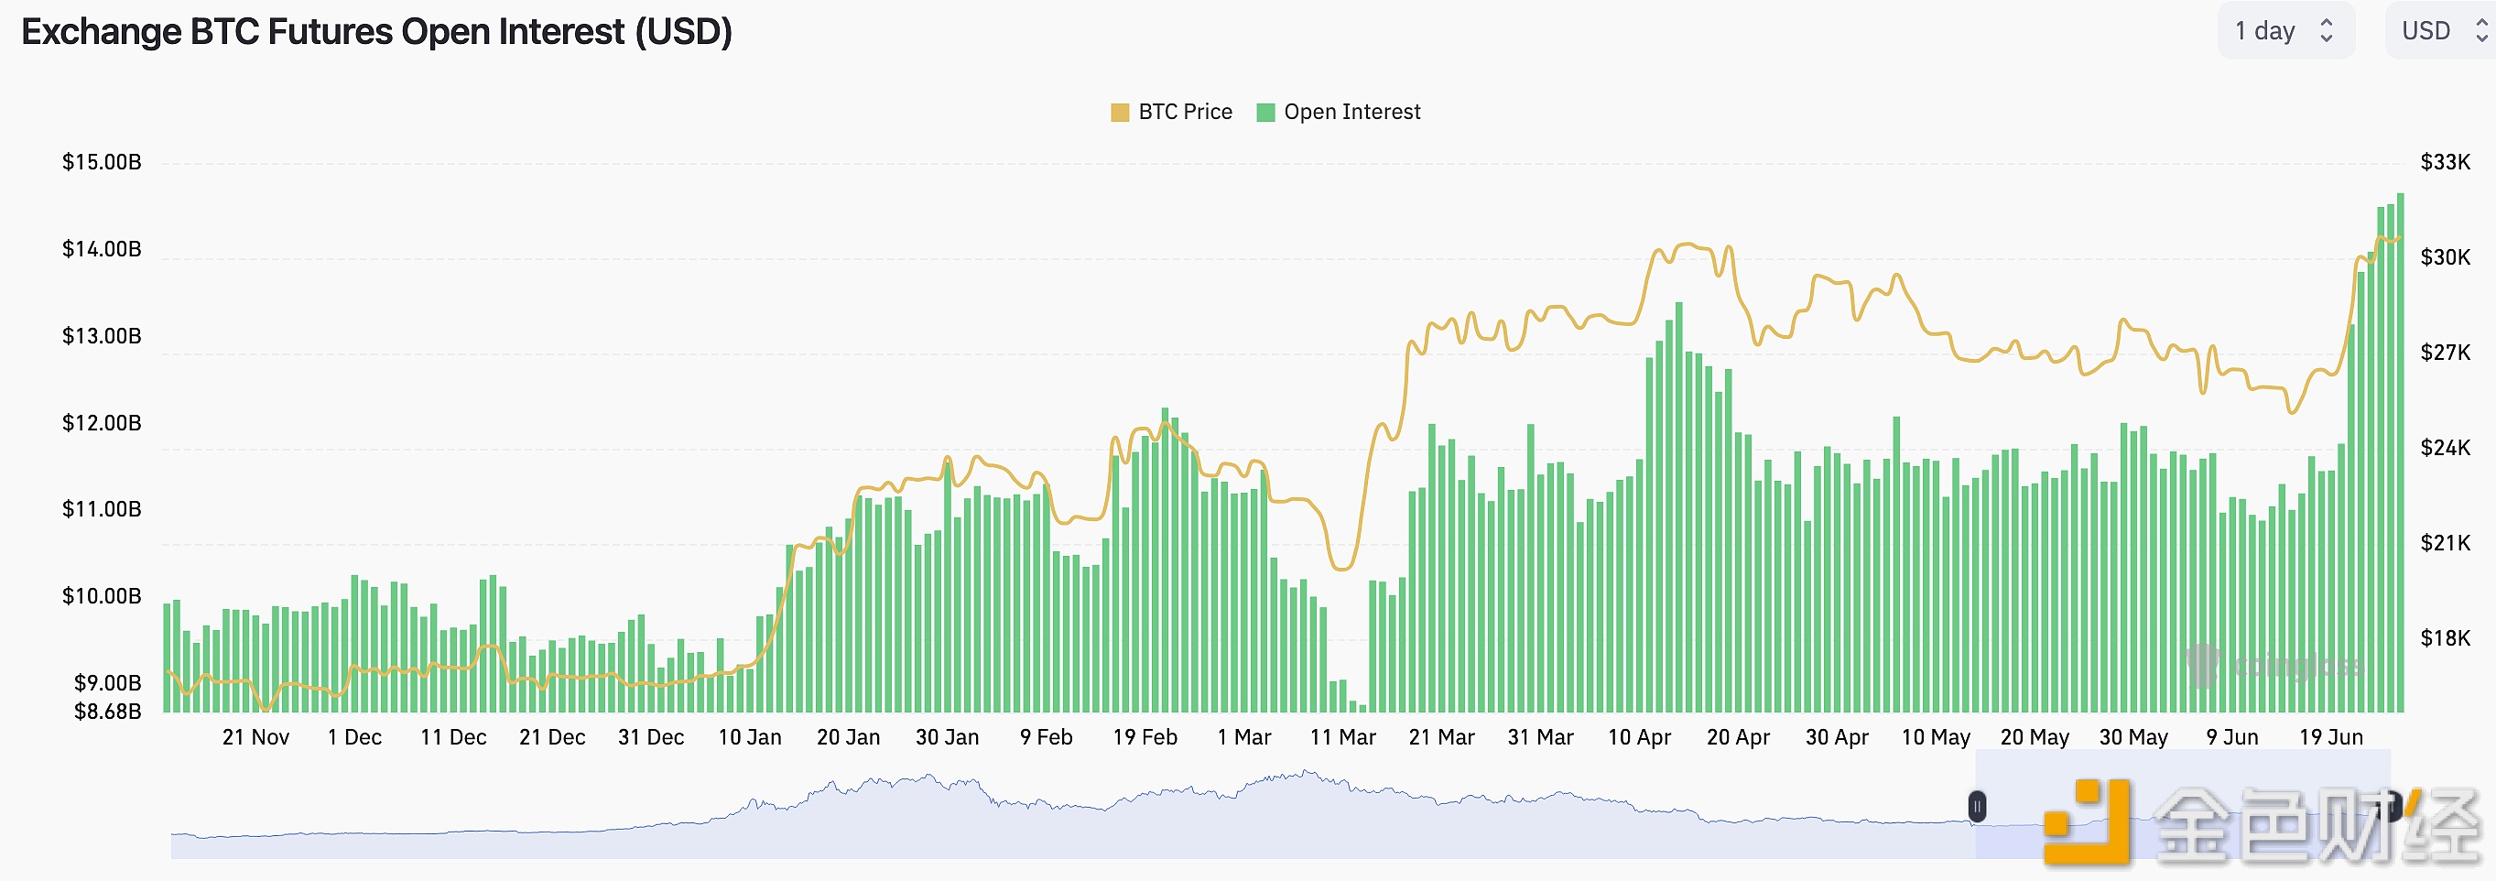This screenshot has width=2496, height=881.
Task: Click the 20 Jan date label
Action: coord(849,737)
